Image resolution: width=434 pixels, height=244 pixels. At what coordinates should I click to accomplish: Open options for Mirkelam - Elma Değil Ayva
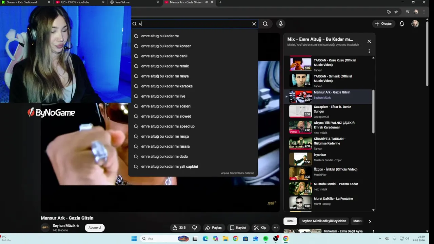[x=373, y=231]
